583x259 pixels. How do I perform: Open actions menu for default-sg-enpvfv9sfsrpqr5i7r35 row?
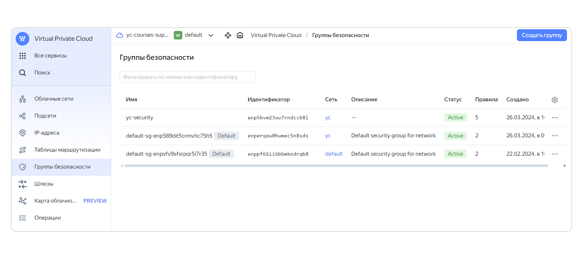(555, 154)
